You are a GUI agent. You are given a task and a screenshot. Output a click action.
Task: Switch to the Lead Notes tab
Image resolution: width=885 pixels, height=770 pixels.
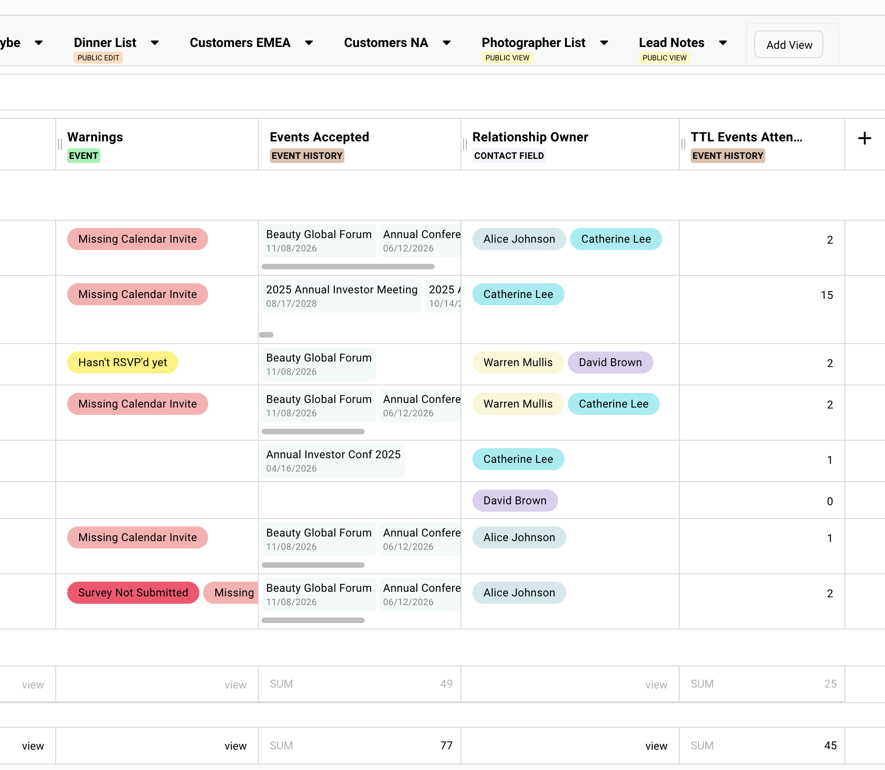coord(671,43)
